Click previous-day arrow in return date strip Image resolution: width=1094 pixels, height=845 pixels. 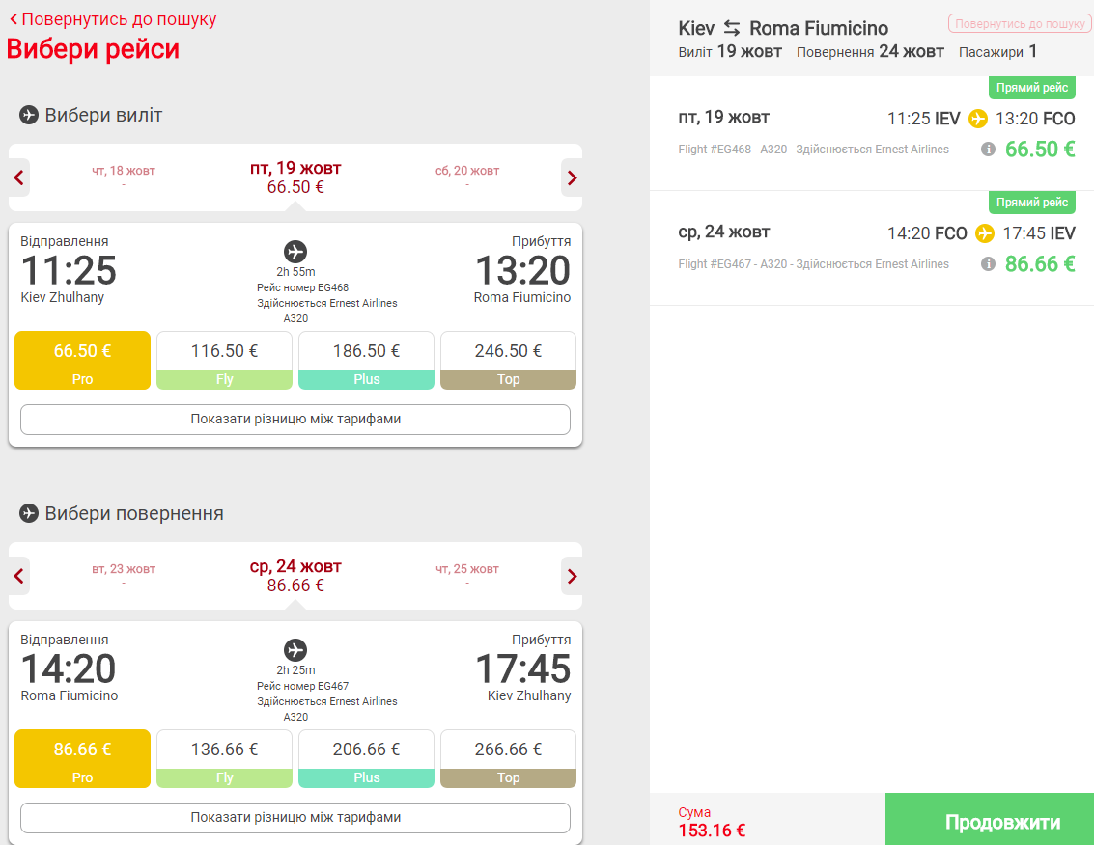(19, 576)
